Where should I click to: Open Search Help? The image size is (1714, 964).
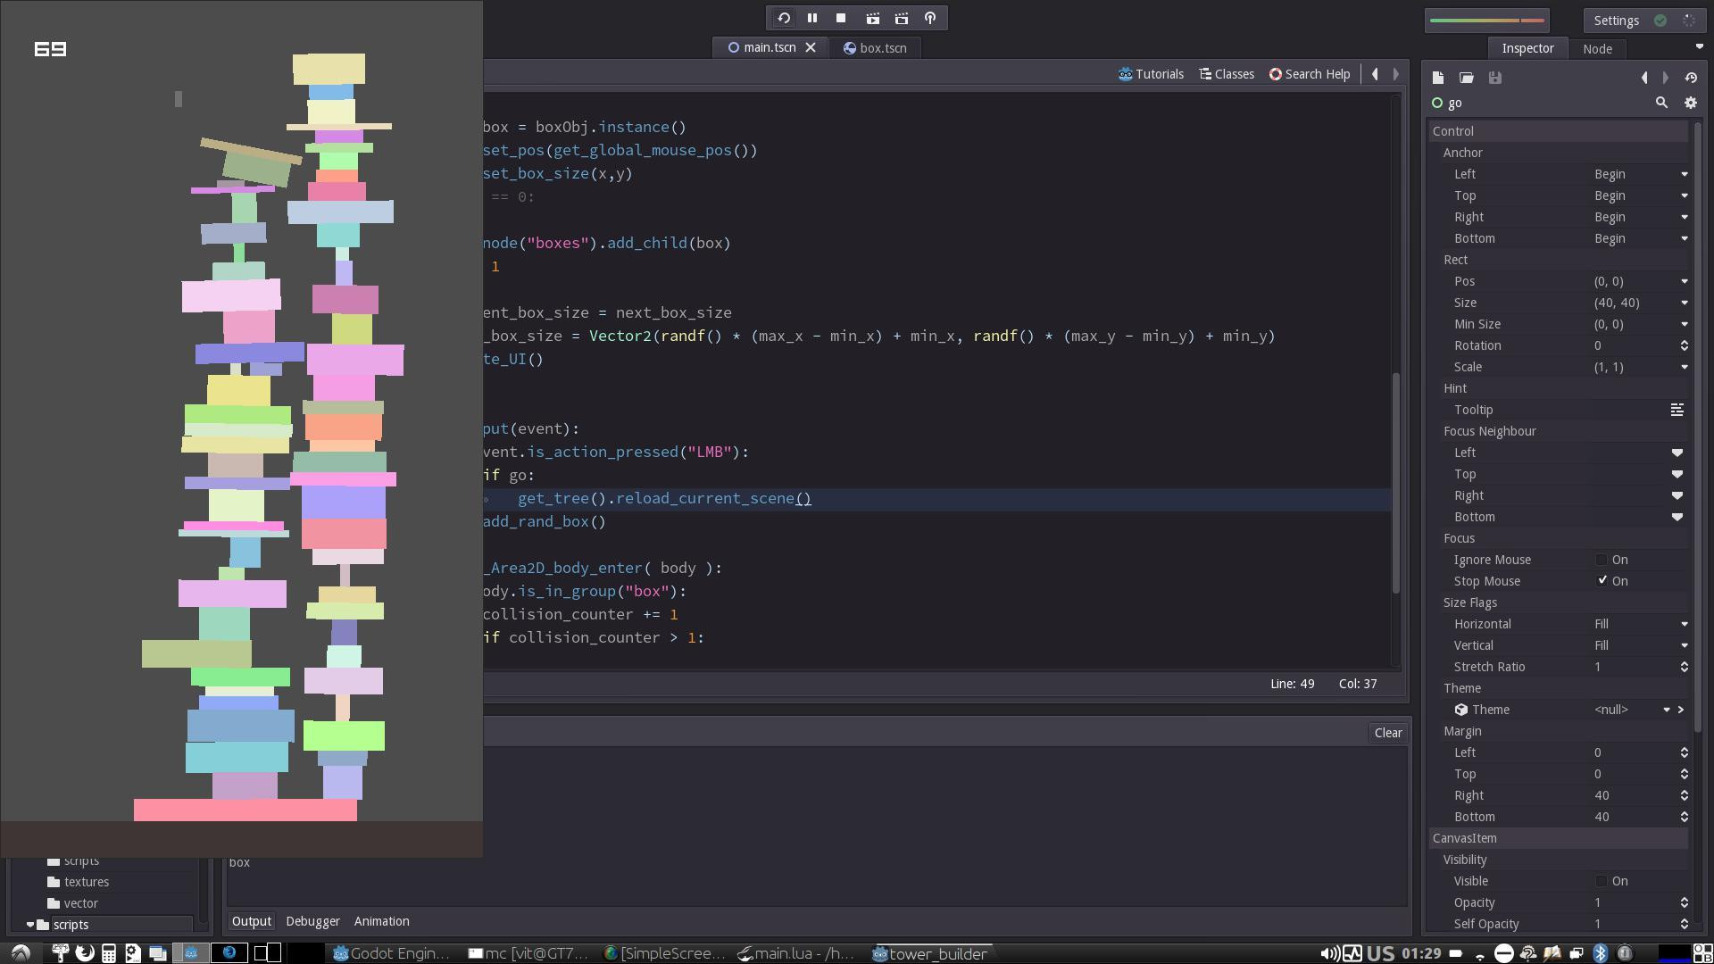coord(1310,74)
